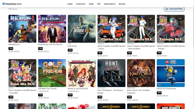Screen dimensions: 194x109
Task: Open Dead Rising 2 Off The Record cover
Action: [x=52, y=29]
